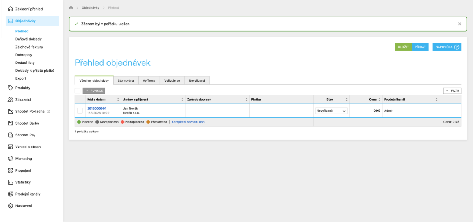Click the Shoptet Pokladna shopping bag icon

(11, 112)
